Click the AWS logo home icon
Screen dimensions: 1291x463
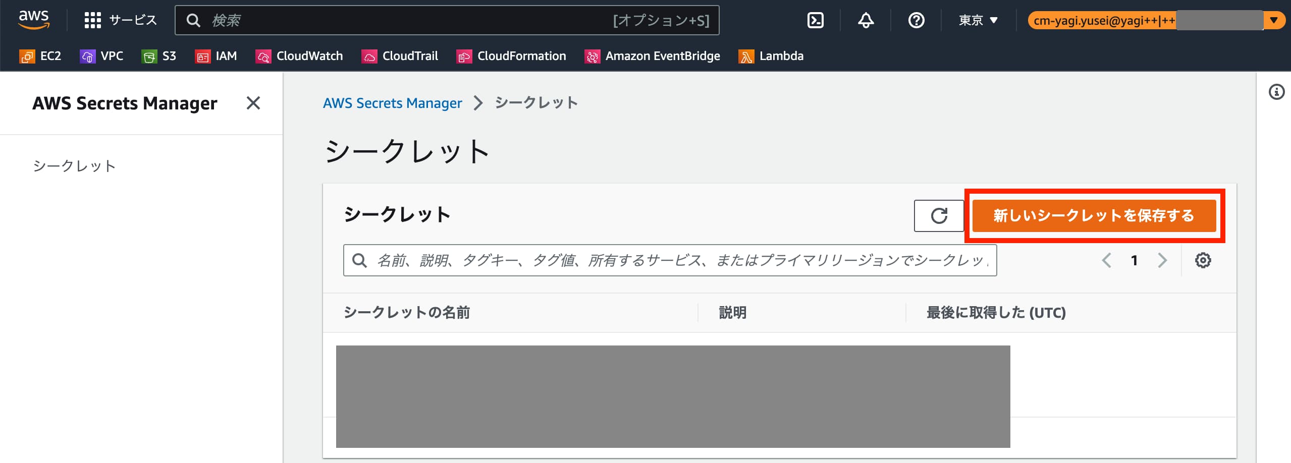coord(34,20)
